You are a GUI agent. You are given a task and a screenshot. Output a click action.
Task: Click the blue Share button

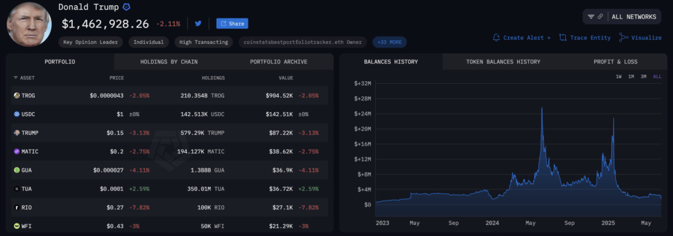232,24
